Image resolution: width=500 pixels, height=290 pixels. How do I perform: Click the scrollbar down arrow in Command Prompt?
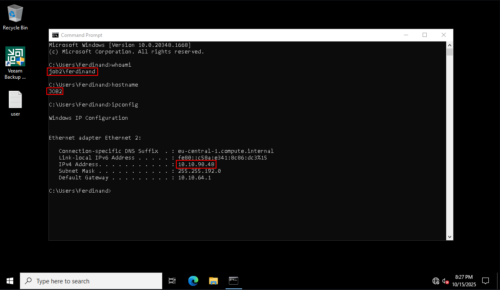450,237
